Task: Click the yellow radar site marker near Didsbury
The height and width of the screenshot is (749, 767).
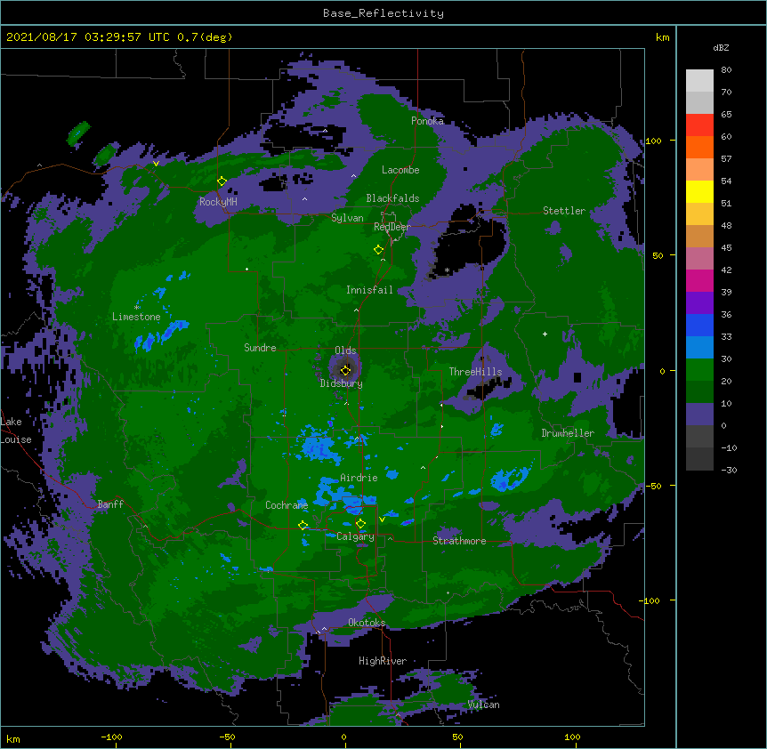Action: (345, 370)
